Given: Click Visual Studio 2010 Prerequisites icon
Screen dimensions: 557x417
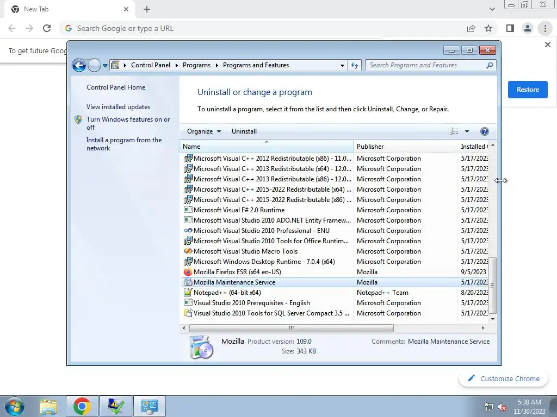Looking at the screenshot, I should click(x=188, y=303).
